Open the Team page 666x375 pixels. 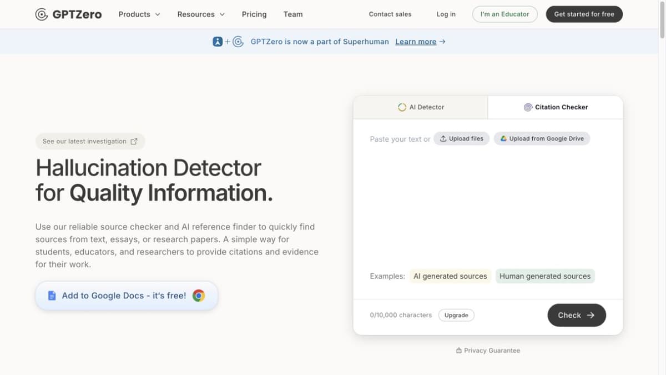point(293,14)
